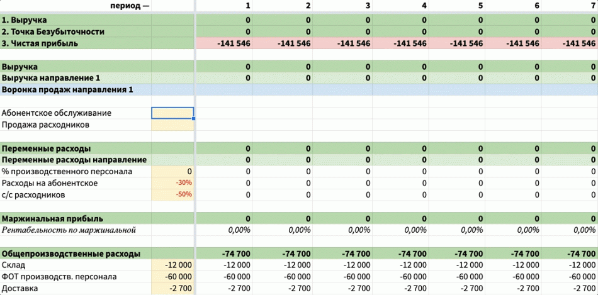Click the 'Воронка продаж направления 1' blue row
The width and height of the screenshot is (598, 295).
click(68, 90)
